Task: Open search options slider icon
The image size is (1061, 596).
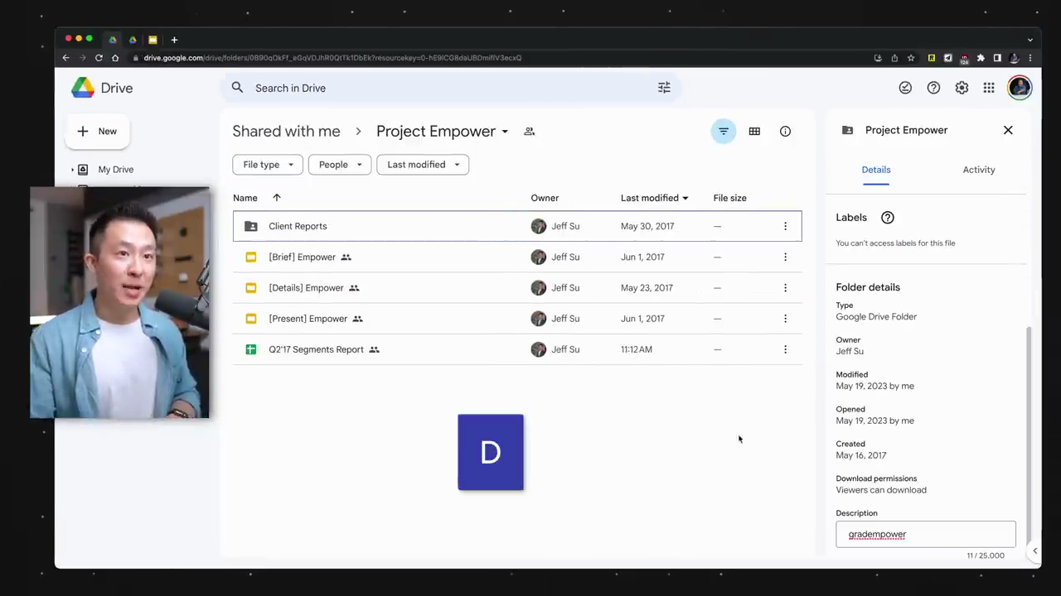Action: point(664,88)
